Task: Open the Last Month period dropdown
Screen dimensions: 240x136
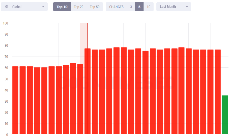Action: [x=174, y=7]
